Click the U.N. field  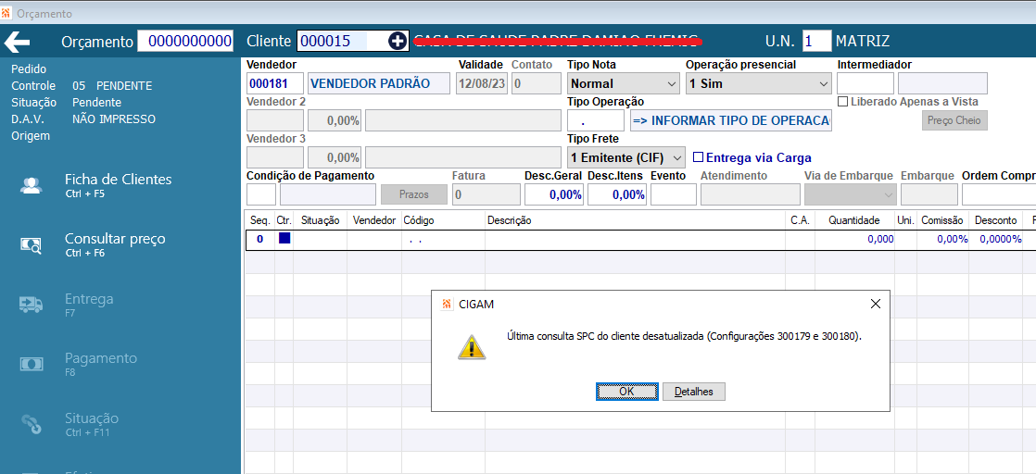coord(816,41)
